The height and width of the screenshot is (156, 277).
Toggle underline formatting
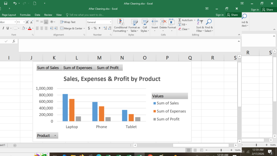click(x=8, y=28)
